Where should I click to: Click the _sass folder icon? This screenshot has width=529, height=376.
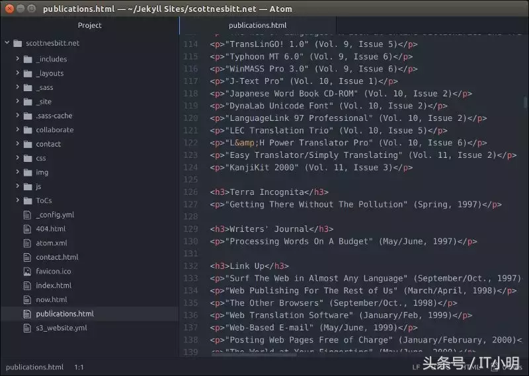click(28, 88)
